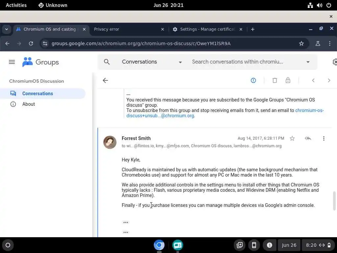Expand the second trimmed content ellipsis
337x253 pixels.
(126, 232)
